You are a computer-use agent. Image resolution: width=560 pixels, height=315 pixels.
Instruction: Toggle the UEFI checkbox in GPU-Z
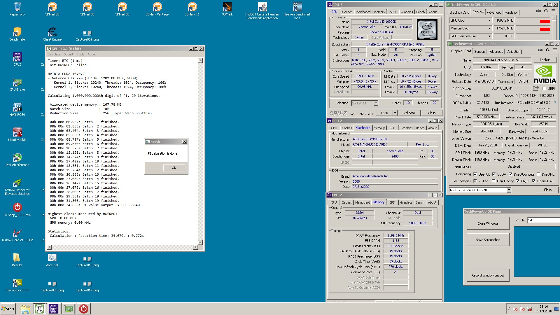pyautogui.click(x=544, y=88)
